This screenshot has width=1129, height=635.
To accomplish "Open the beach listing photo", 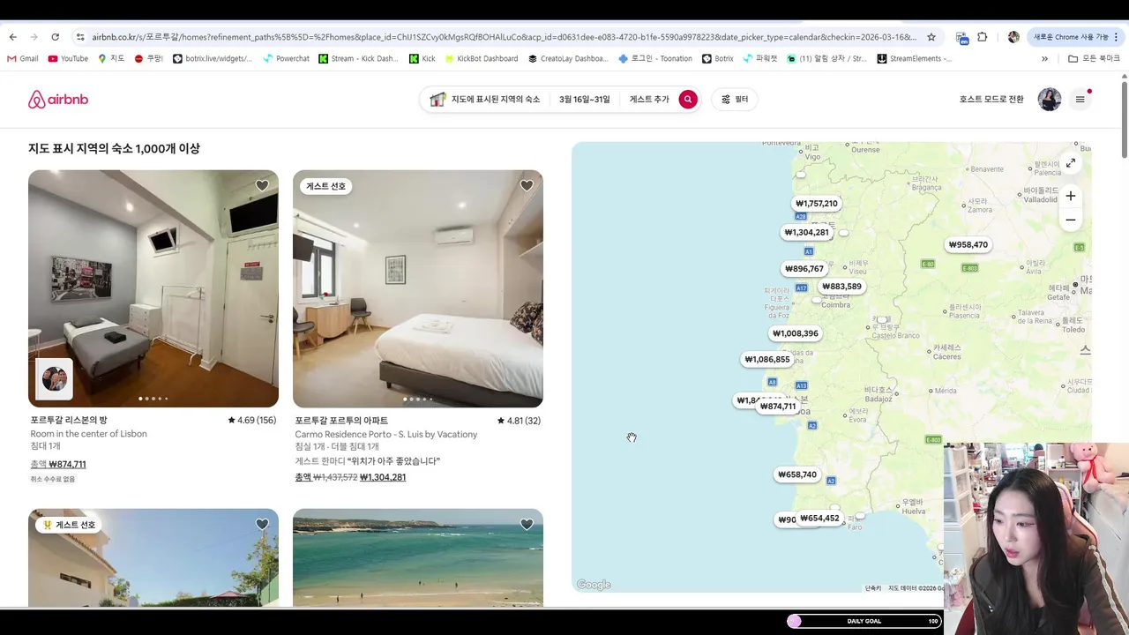I will pos(418,557).
